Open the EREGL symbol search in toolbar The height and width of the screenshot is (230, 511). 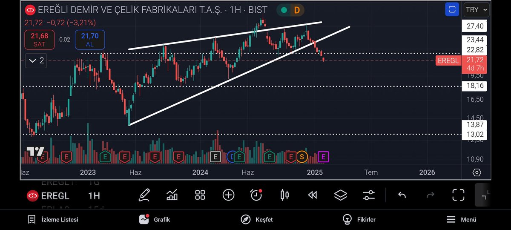(48, 196)
